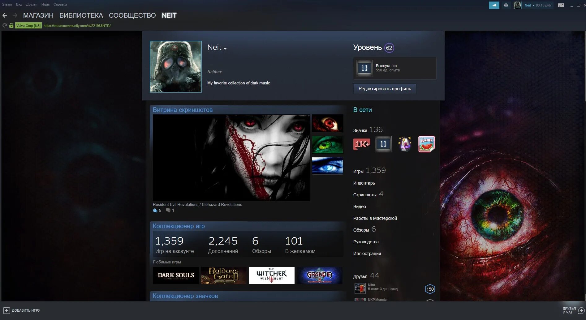Open the Инвентарь link
Viewport: 586px width, 320px height.
364,183
